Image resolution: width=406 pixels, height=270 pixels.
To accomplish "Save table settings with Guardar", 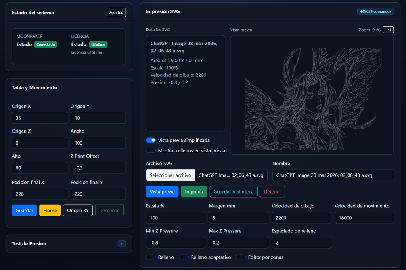I will [24, 210].
